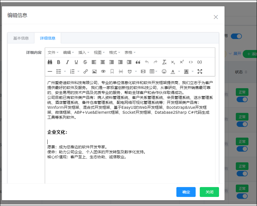Open the 编辑 menu
This screenshot has height=206, width=257.
[x=68, y=52]
